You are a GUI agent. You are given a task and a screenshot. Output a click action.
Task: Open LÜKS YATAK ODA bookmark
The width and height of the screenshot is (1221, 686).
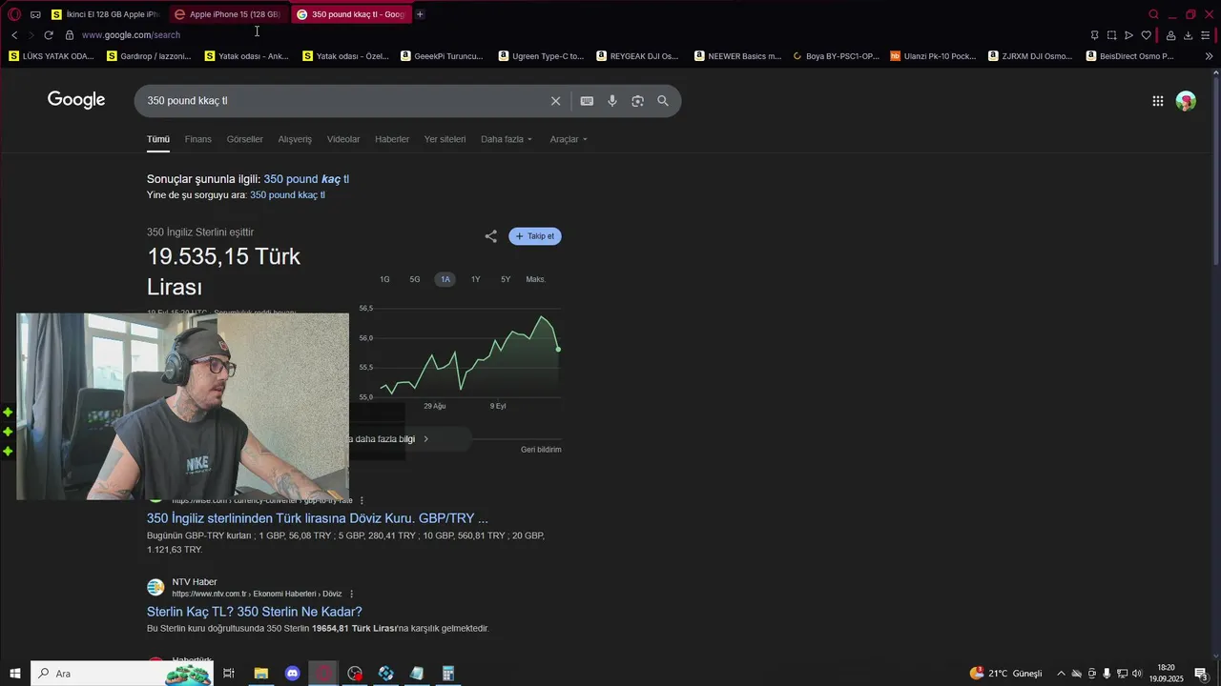tap(52, 56)
